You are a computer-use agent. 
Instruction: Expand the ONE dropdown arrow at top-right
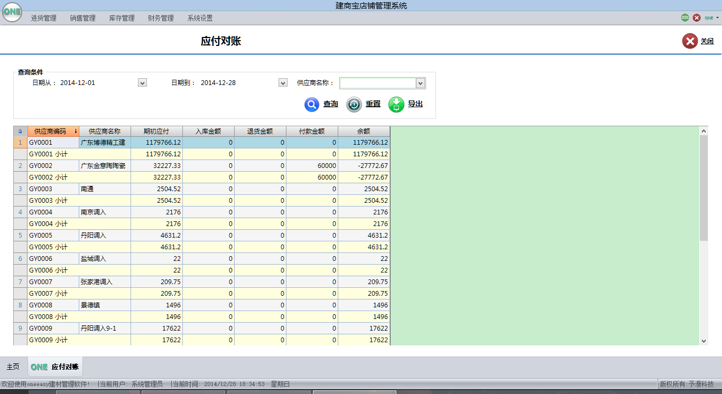click(x=717, y=18)
